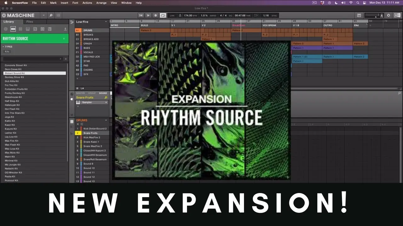Click the record button in transport

pyautogui.click(x=156, y=15)
